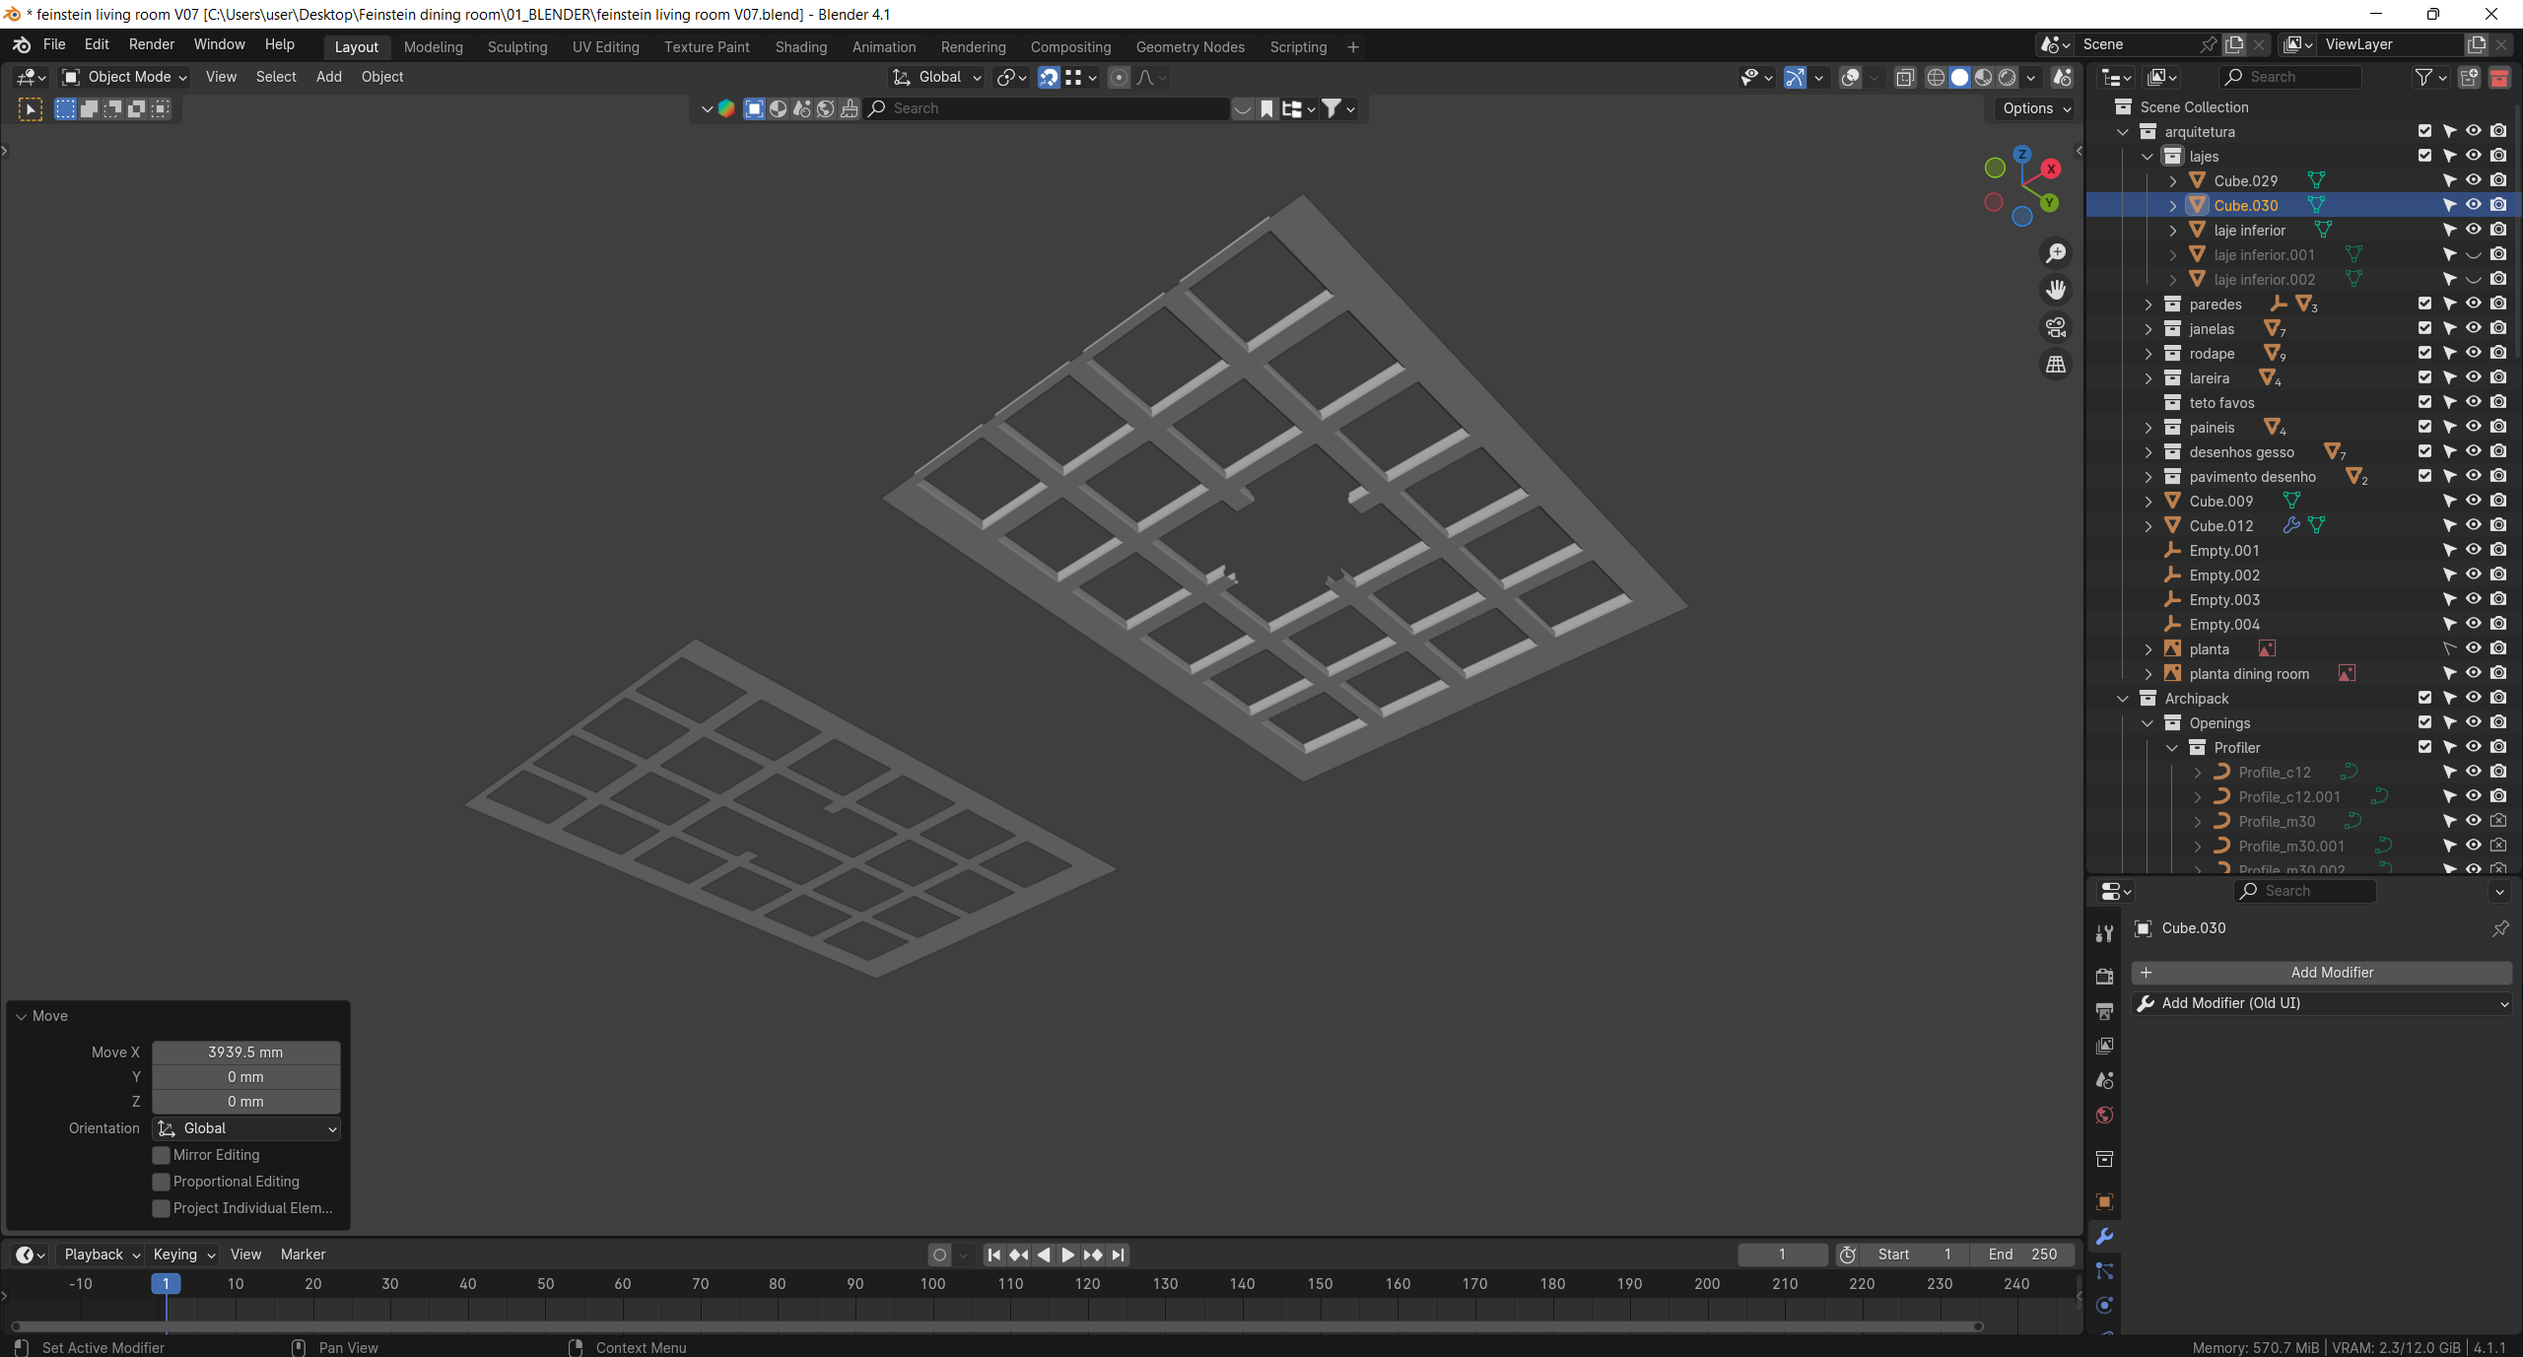Switch to the Modeling workspace tab
This screenshot has width=2523, height=1357.
click(433, 47)
